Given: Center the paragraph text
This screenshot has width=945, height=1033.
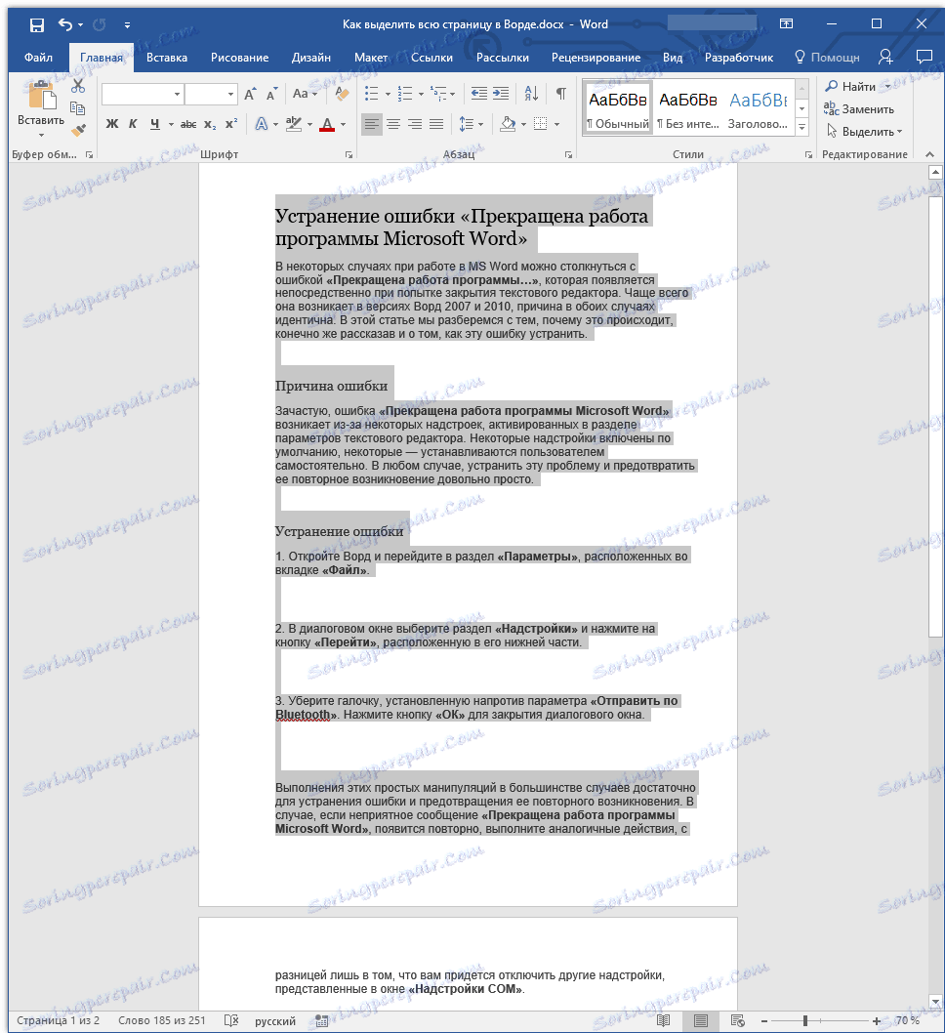Looking at the screenshot, I should click(x=393, y=124).
